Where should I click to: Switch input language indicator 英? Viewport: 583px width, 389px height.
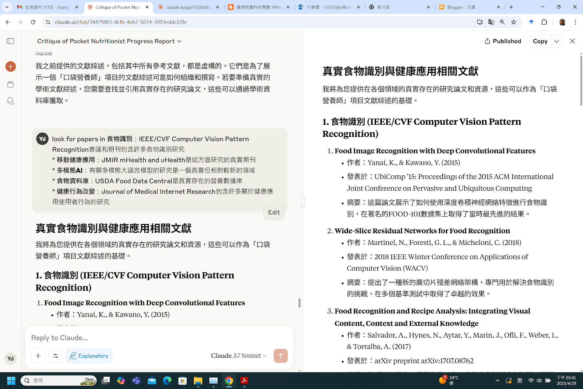[520, 381]
